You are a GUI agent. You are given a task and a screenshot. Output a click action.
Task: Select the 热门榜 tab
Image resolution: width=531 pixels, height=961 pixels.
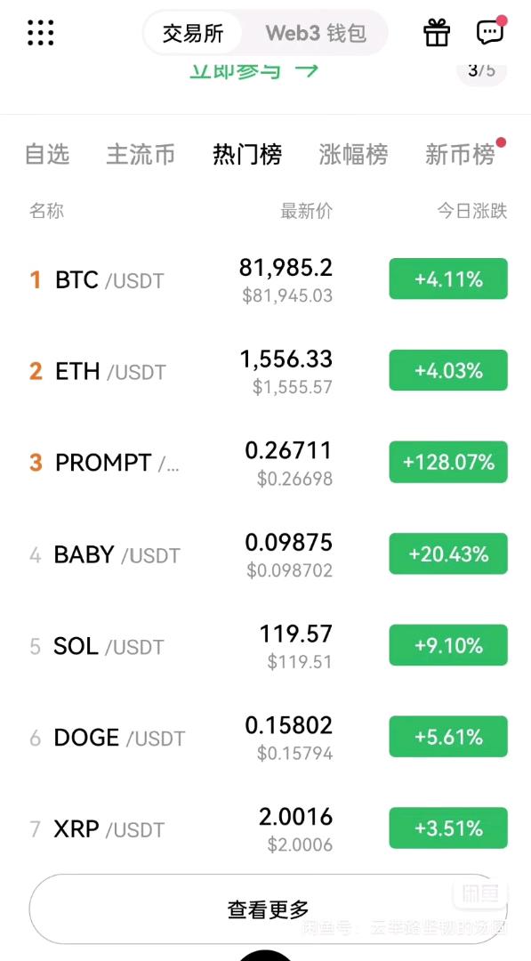pos(246,155)
